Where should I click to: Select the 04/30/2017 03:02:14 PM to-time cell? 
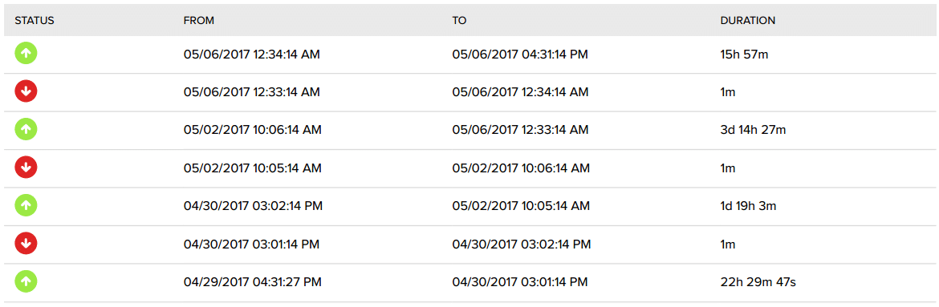coord(522,244)
